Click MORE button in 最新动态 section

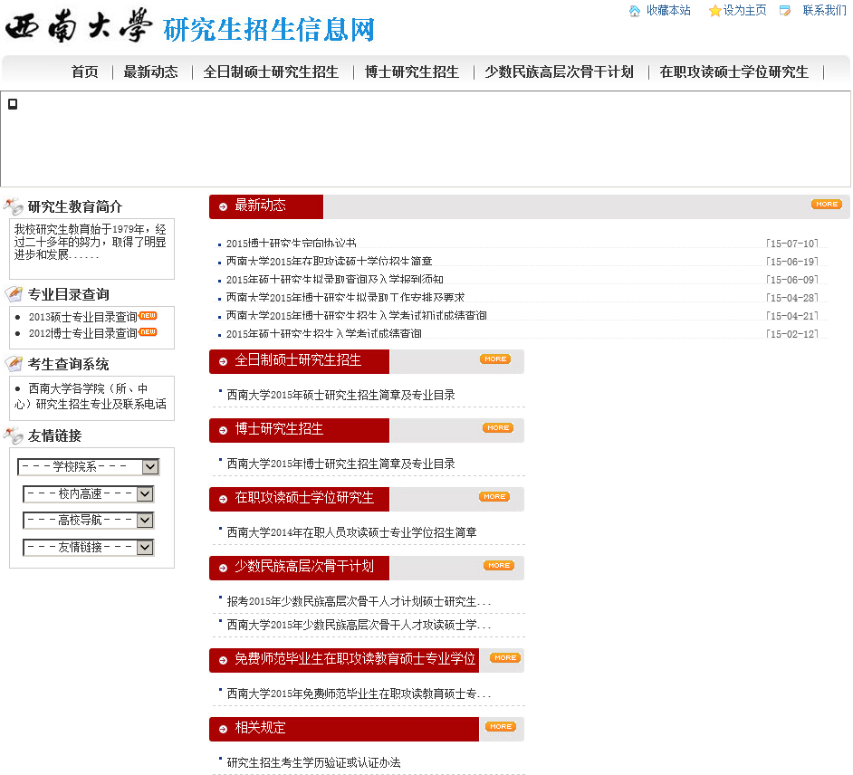[827, 205]
